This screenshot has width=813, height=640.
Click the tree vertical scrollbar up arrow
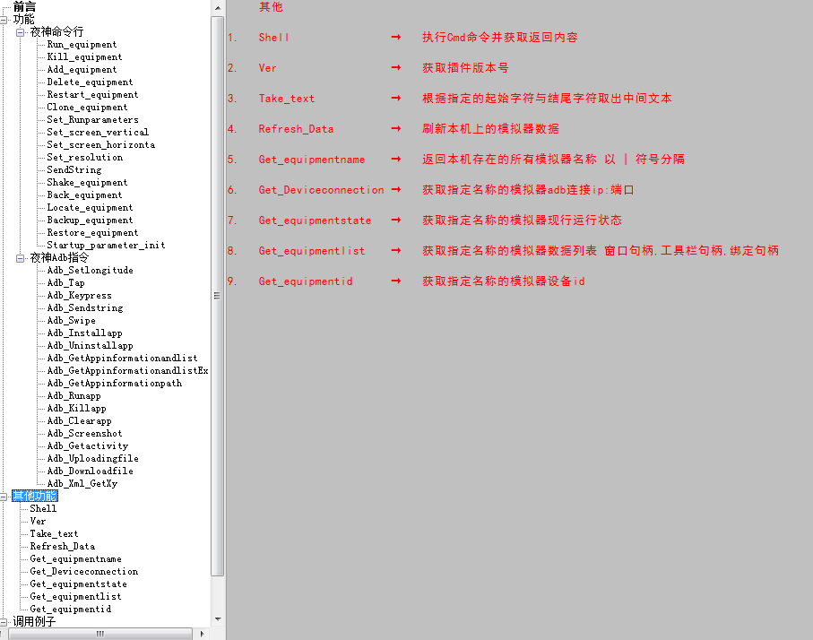click(218, 8)
